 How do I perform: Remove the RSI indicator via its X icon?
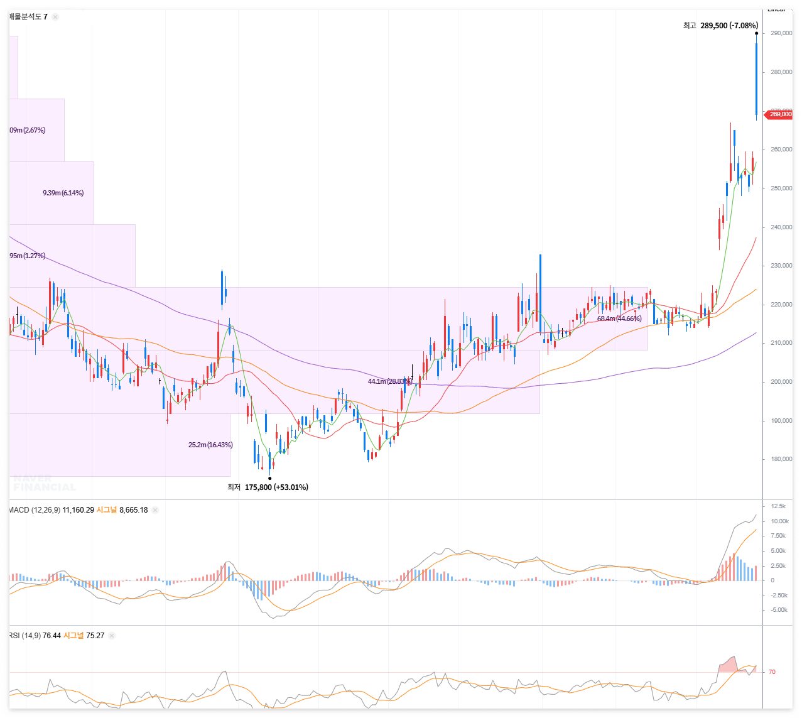coord(112,636)
